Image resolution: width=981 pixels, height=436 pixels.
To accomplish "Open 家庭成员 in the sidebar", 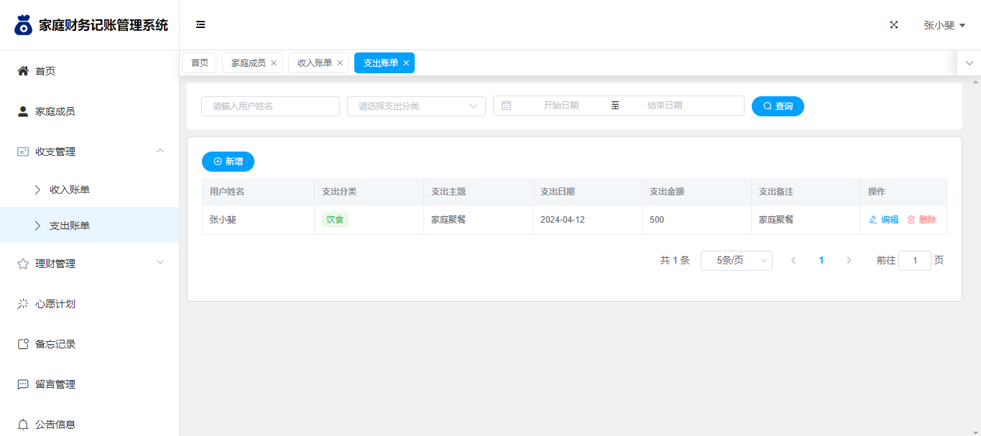I will pos(55,111).
